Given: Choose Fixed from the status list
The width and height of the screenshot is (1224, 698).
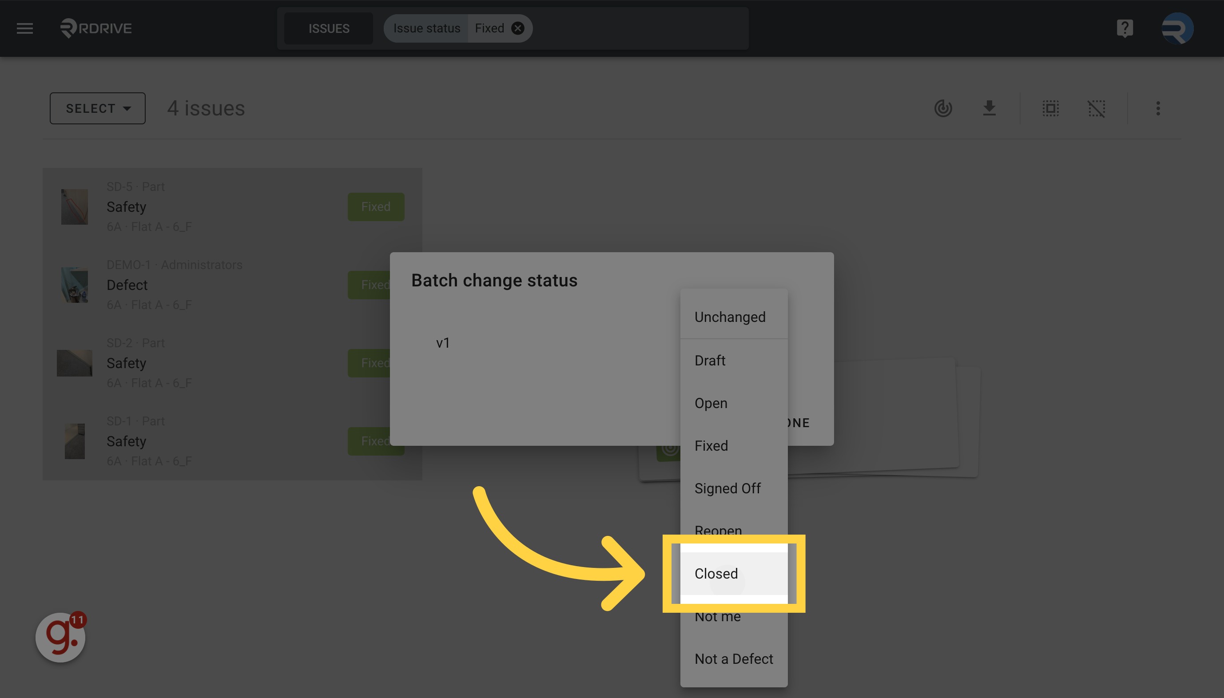Looking at the screenshot, I should 734,445.
